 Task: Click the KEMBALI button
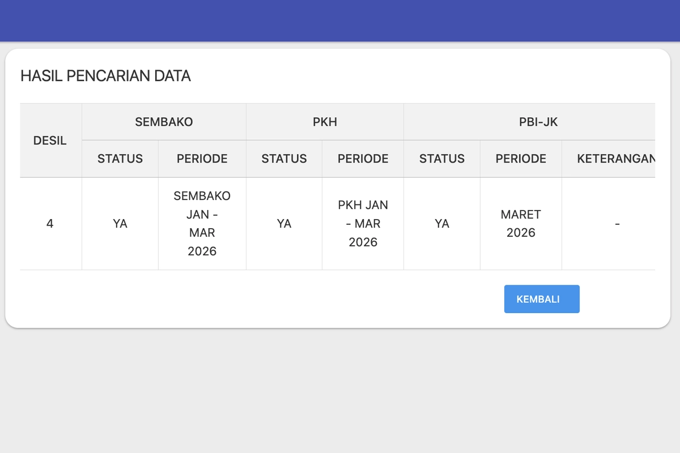click(542, 299)
